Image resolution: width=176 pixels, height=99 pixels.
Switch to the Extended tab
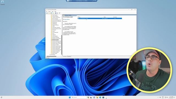[65, 56]
